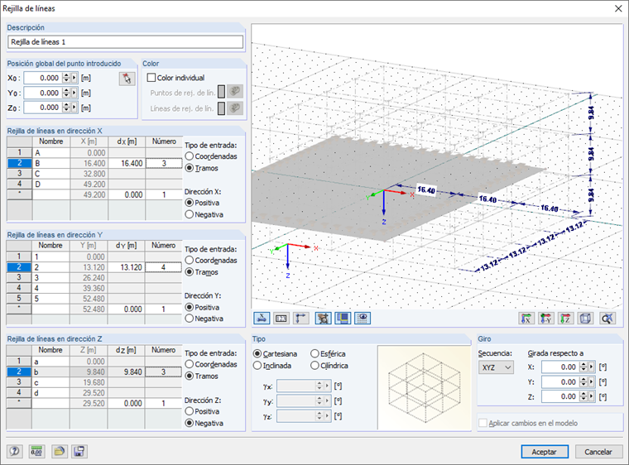
Task: Select Positiva for Dirección Z
Action: click(x=190, y=411)
